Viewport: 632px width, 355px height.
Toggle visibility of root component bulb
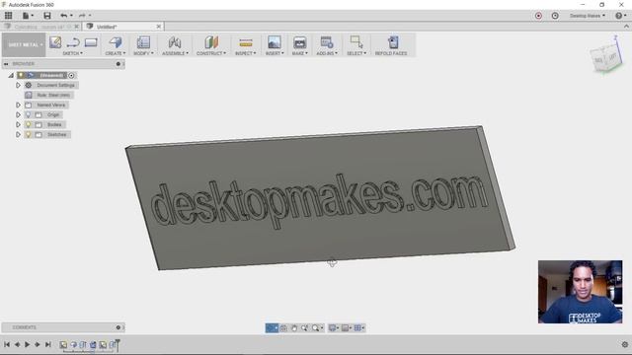click(x=21, y=75)
